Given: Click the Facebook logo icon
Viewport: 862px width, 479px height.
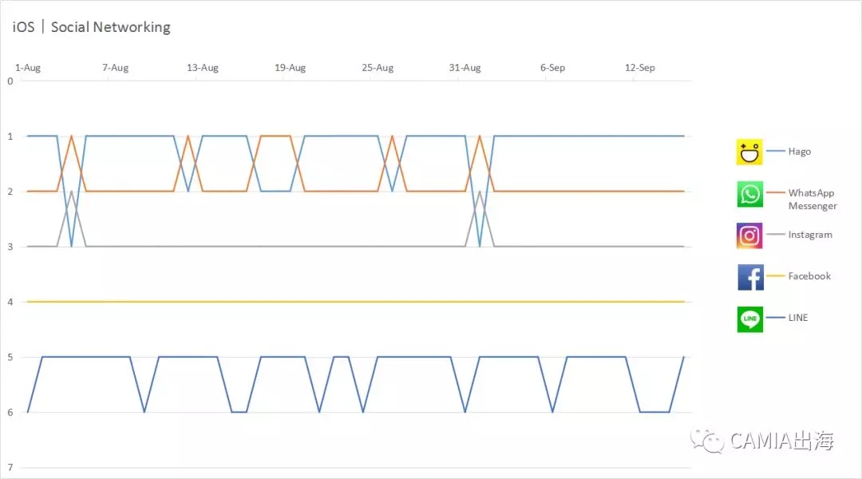Looking at the screenshot, I should point(750,277).
